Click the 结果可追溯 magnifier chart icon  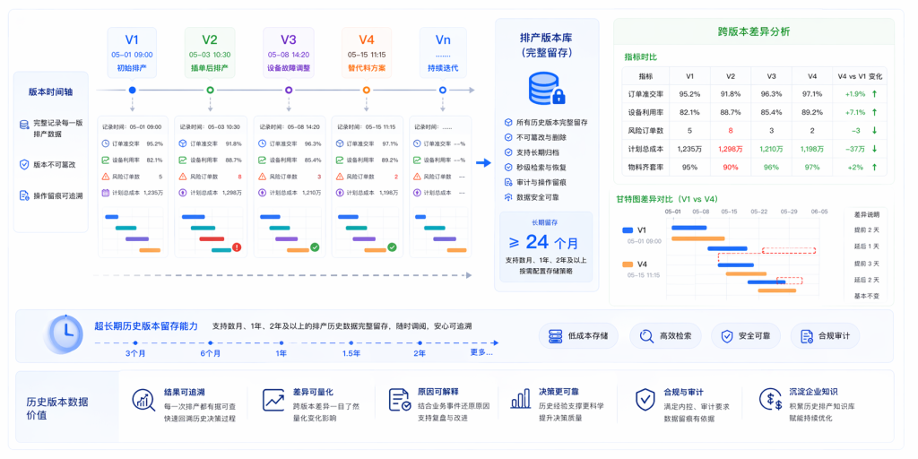pos(143,399)
